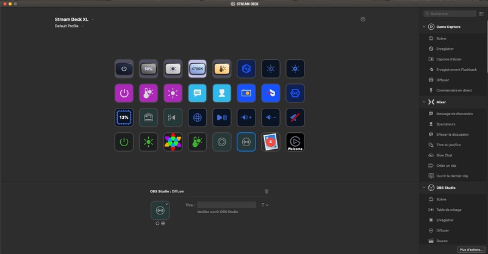Select the volume up key
Viewport: 488px width, 254px height.
pyautogui.click(x=246, y=118)
